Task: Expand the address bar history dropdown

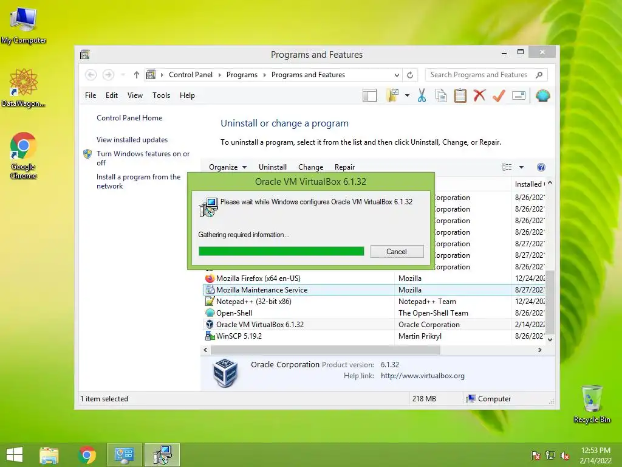Action: 397,75
